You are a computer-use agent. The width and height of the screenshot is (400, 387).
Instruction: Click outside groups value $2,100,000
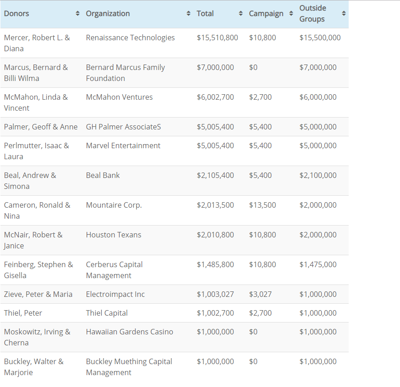tap(318, 175)
